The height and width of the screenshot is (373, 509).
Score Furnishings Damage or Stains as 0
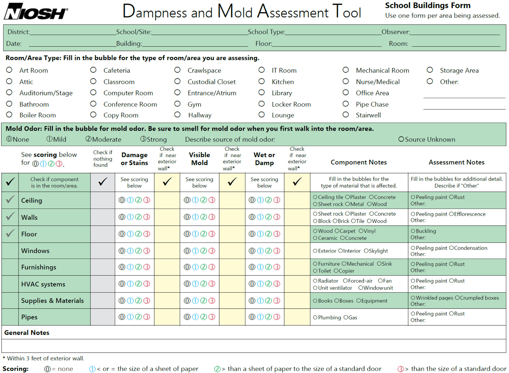coord(122,267)
